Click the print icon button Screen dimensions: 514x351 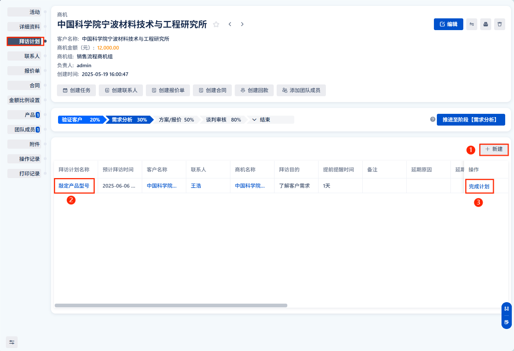click(x=486, y=24)
